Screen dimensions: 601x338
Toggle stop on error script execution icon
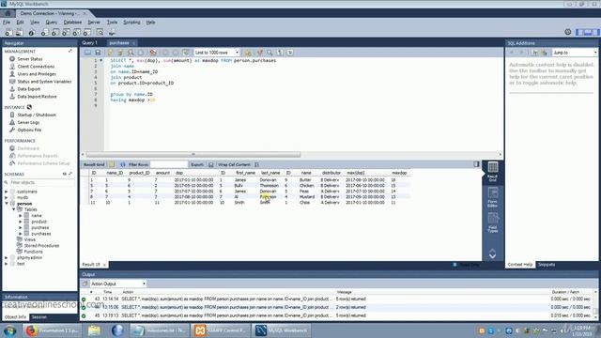tap(153, 53)
